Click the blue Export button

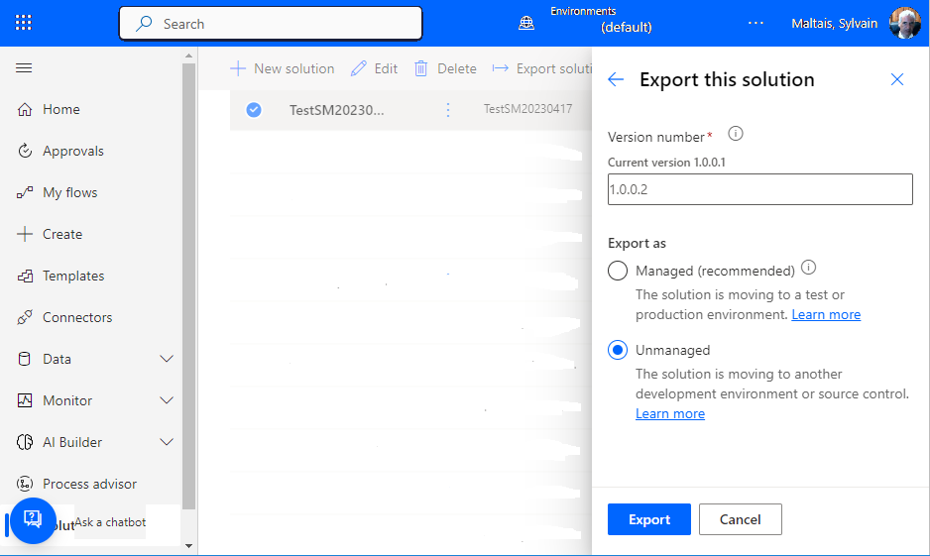[648, 519]
